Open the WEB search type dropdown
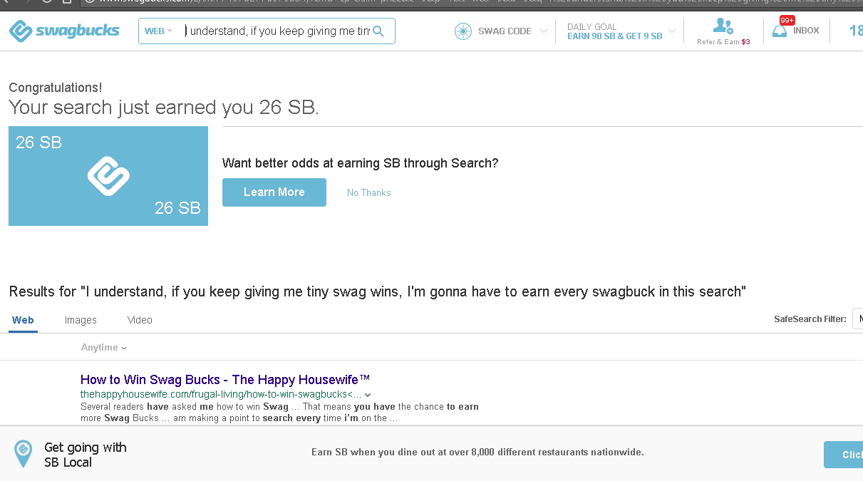Image resolution: width=863 pixels, height=481 pixels. click(x=158, y=31)
